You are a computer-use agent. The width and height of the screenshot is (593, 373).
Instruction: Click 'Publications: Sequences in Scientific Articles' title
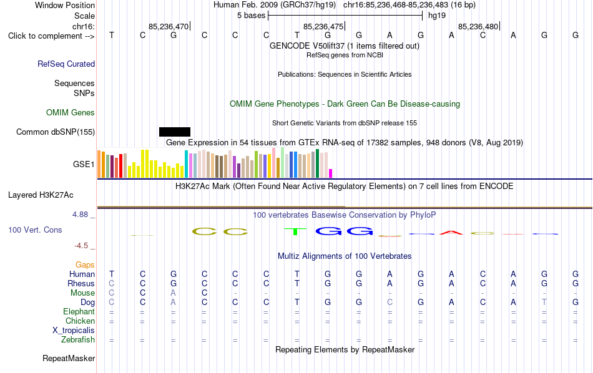pos(345,74)
